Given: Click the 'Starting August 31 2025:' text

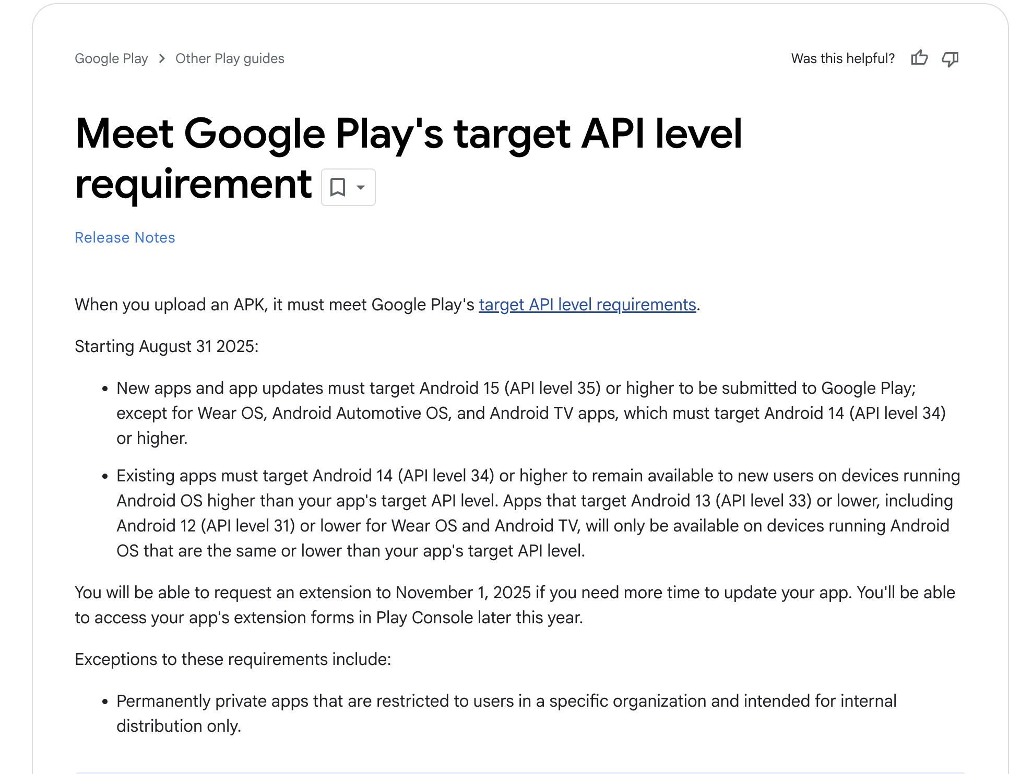Looking at the screenshot, I should point(167,346).
